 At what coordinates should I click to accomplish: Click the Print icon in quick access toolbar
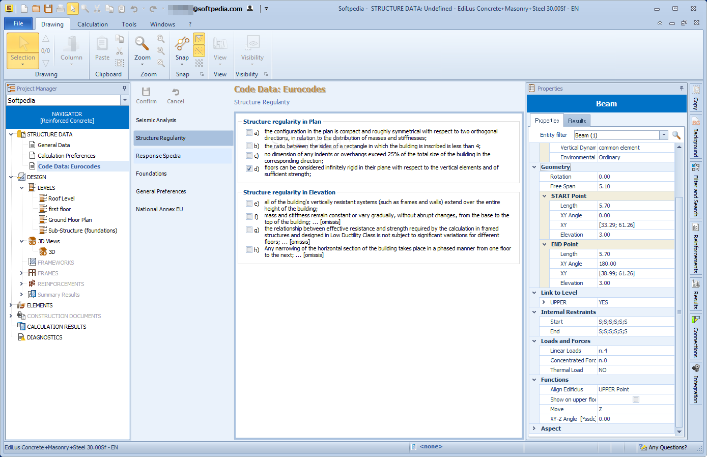coord(61,9)
